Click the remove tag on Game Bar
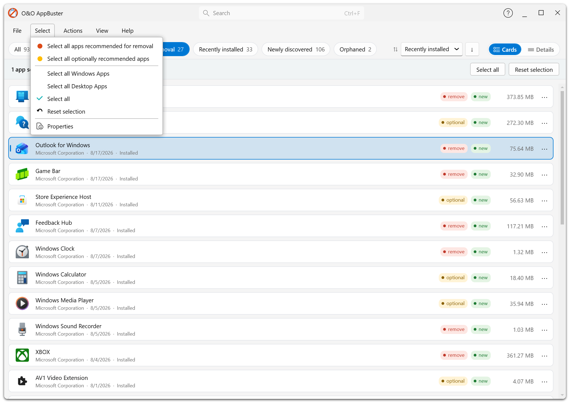 tap(454, 174)
